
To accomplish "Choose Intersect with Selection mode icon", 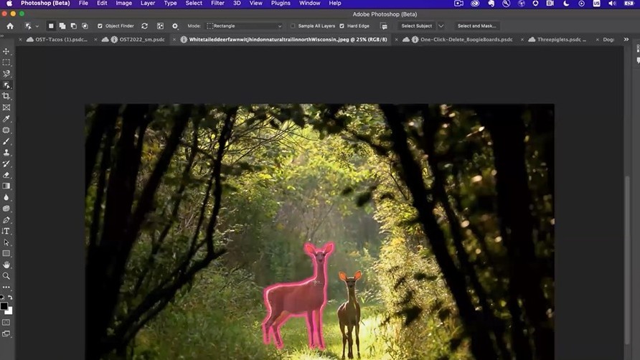I will pyautogui.click(x=85, y=26).
